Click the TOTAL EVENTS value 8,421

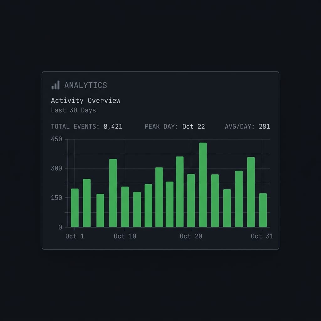[113, 127]
